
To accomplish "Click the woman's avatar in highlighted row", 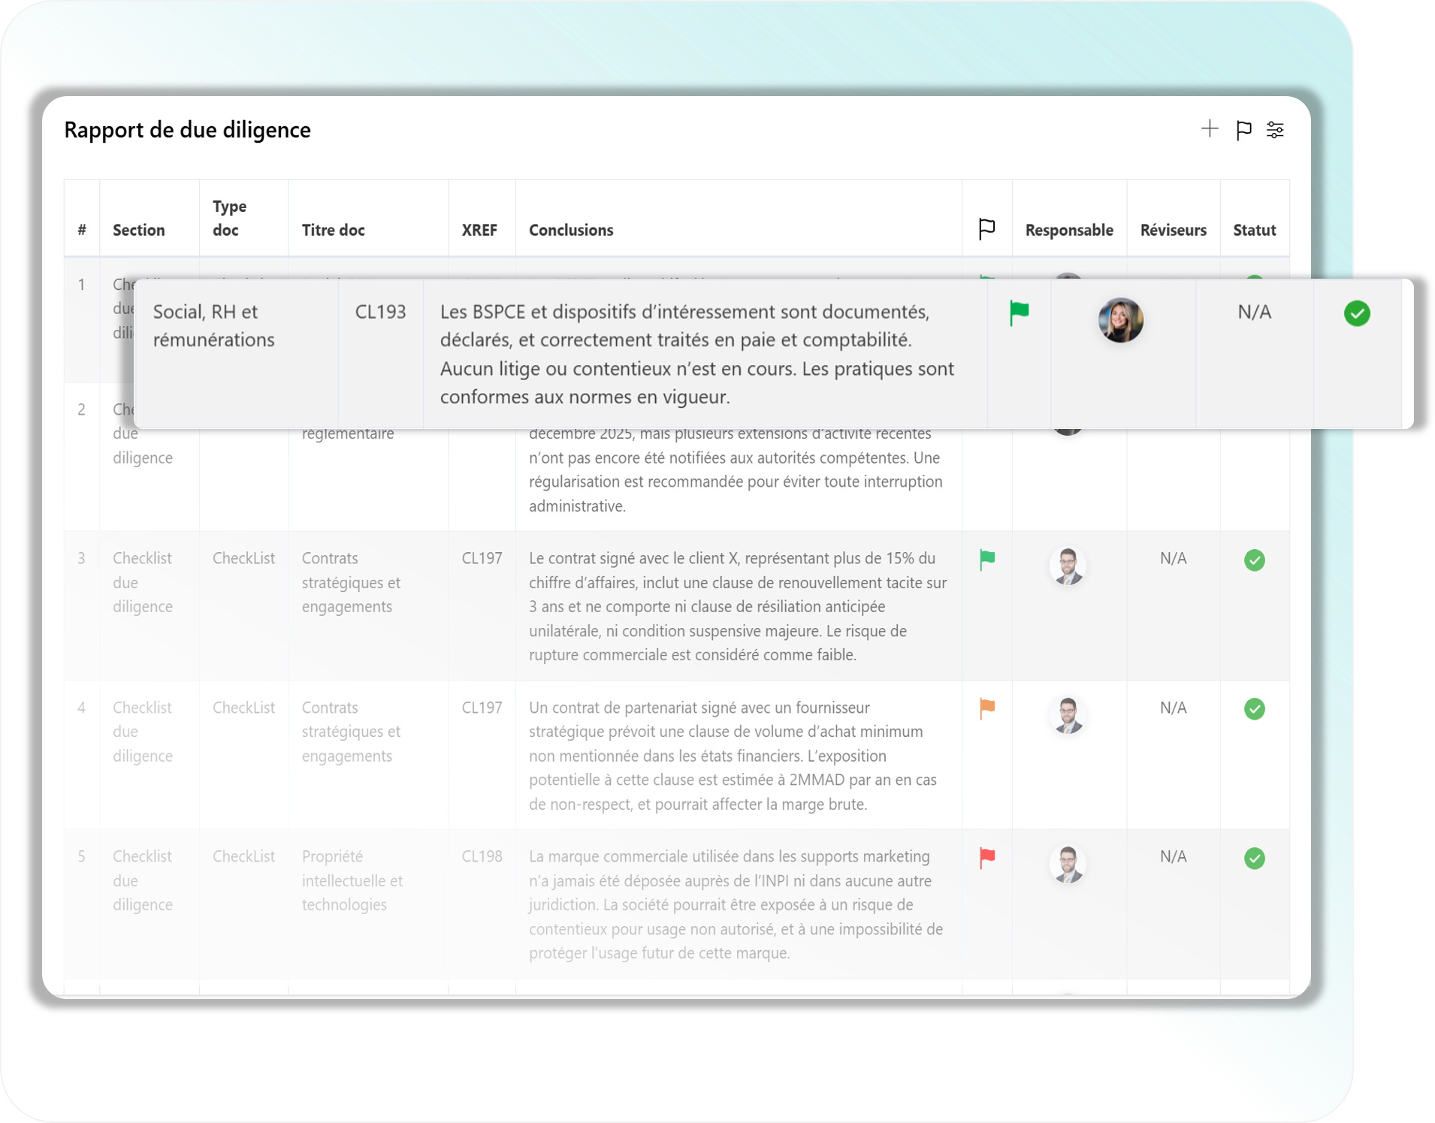I will [1120, 320].
